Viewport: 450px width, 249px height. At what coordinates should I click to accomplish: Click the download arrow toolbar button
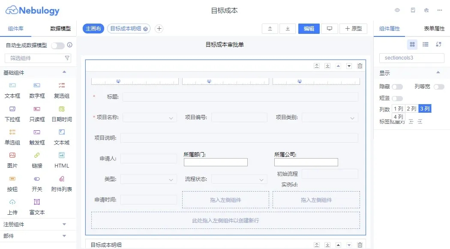(x=288, y=29)
